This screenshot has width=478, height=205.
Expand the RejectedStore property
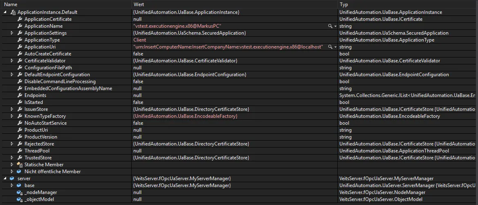(x=12, y=143)
